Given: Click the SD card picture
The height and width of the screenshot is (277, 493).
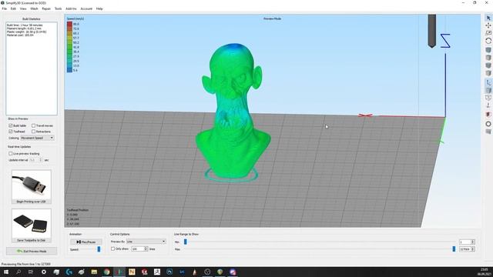Looking at the screenshot, I should [x=32, y=224].
